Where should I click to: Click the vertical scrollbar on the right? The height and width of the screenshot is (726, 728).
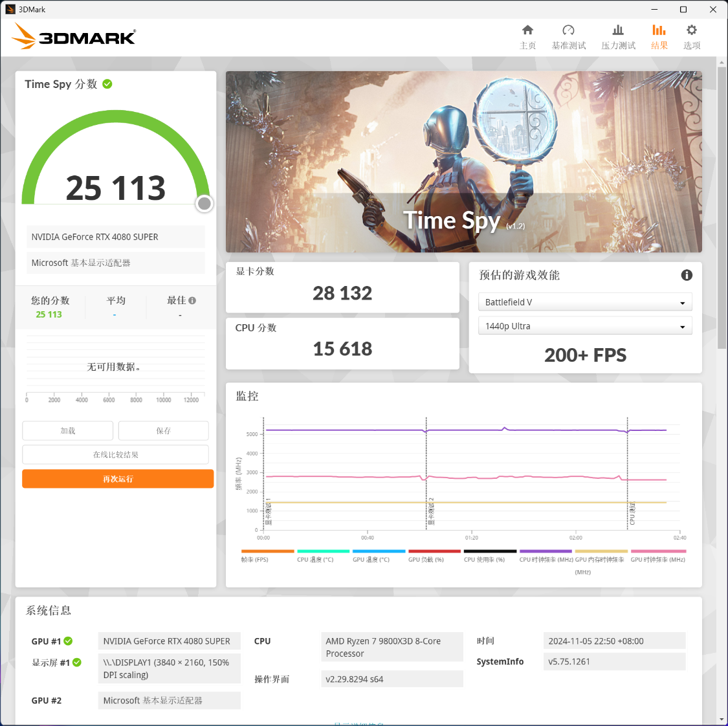click(x=722, y=206)
